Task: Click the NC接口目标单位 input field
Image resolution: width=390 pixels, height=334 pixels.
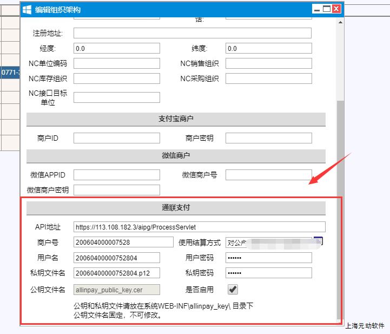Action: coord(117,97)
